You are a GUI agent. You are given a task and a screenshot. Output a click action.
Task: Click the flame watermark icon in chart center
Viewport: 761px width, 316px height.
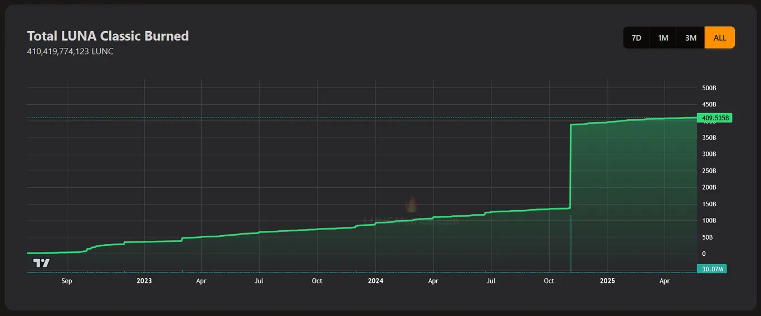coord(411,205)
